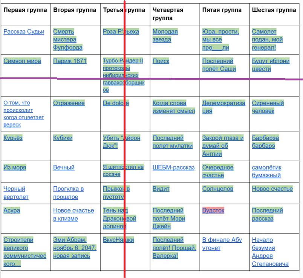303x278 pixels.
Task: Open 'Последний полёт! Прощай, Валерка!' link
Action: click(174, 248)
